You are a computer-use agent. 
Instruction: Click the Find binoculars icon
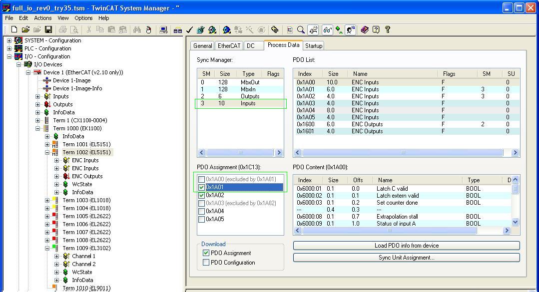137,30
